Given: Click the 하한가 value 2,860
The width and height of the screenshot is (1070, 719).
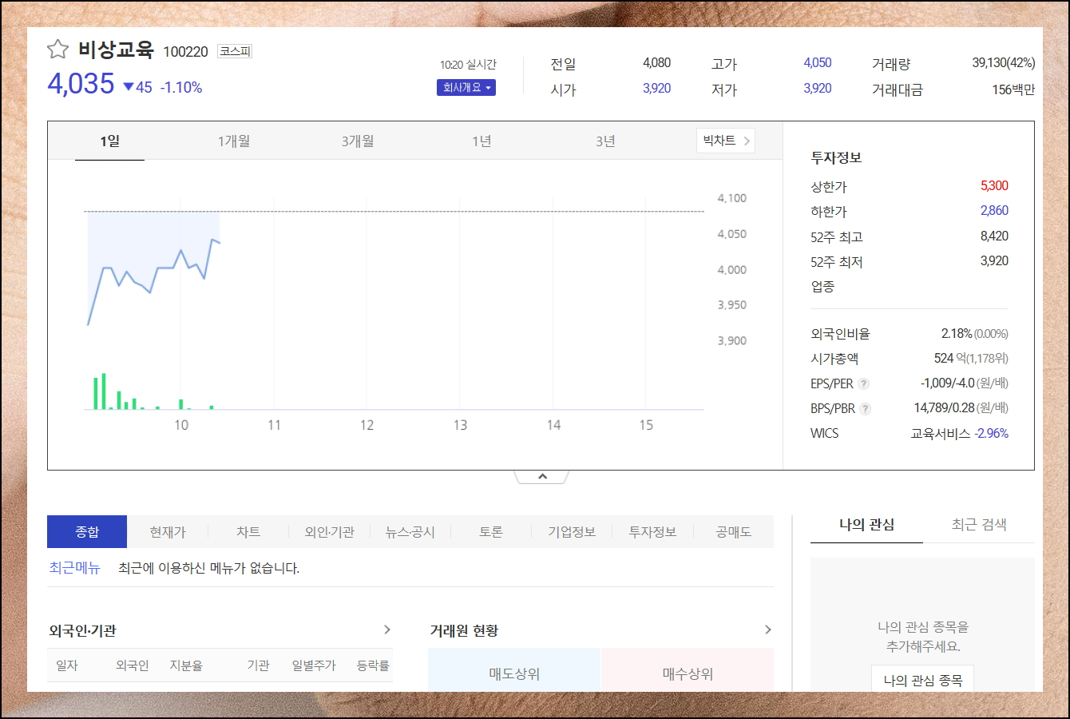Looking at the screenshot, I should (994, 211).
